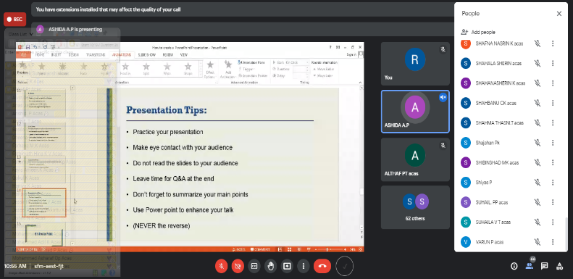
Task: Select highlighted slide 14 thumbnail
Action: coord(44,203)
